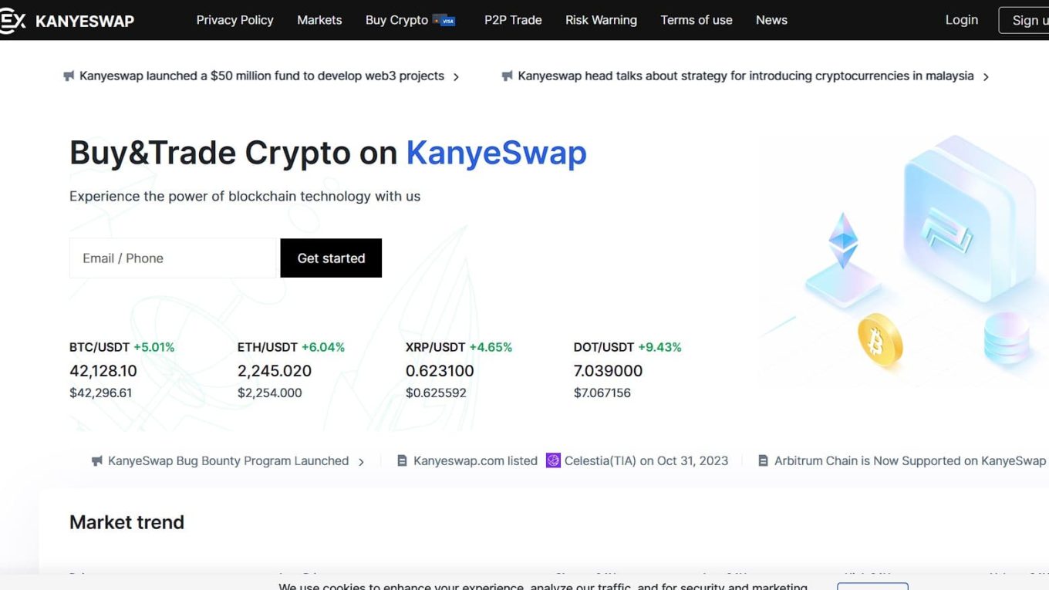Screen dimensions: 1049x590
Task: Open the Malaysia cryptocurrency strategy headline
Action: (745, 76)
